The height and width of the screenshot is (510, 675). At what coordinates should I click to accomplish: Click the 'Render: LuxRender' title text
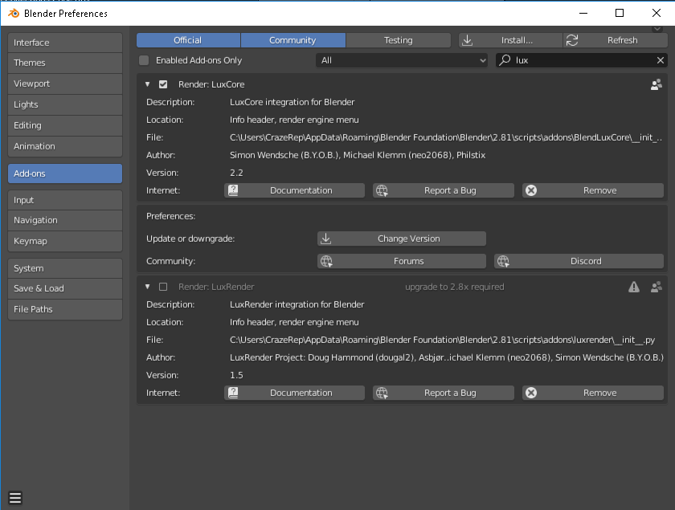[x=216, y=287]
